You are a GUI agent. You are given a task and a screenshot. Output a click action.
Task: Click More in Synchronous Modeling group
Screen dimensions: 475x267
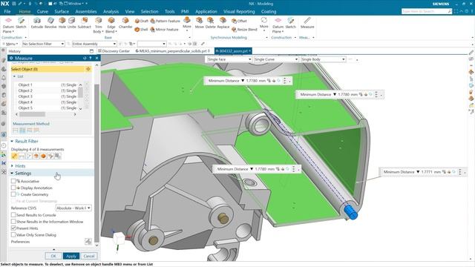264,23
